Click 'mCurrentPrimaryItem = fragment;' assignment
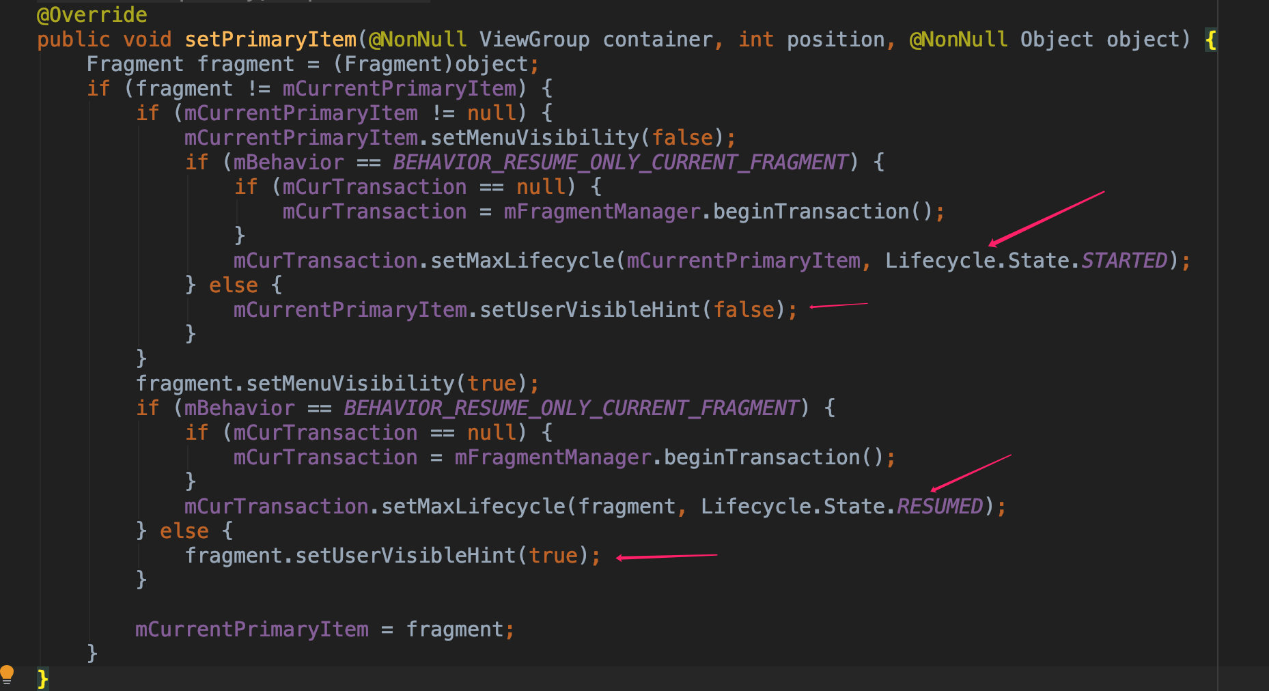The image size is (1269, 691). 324,630
